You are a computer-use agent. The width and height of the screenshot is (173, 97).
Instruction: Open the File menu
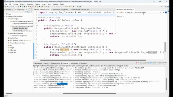(x=6, y=4)
